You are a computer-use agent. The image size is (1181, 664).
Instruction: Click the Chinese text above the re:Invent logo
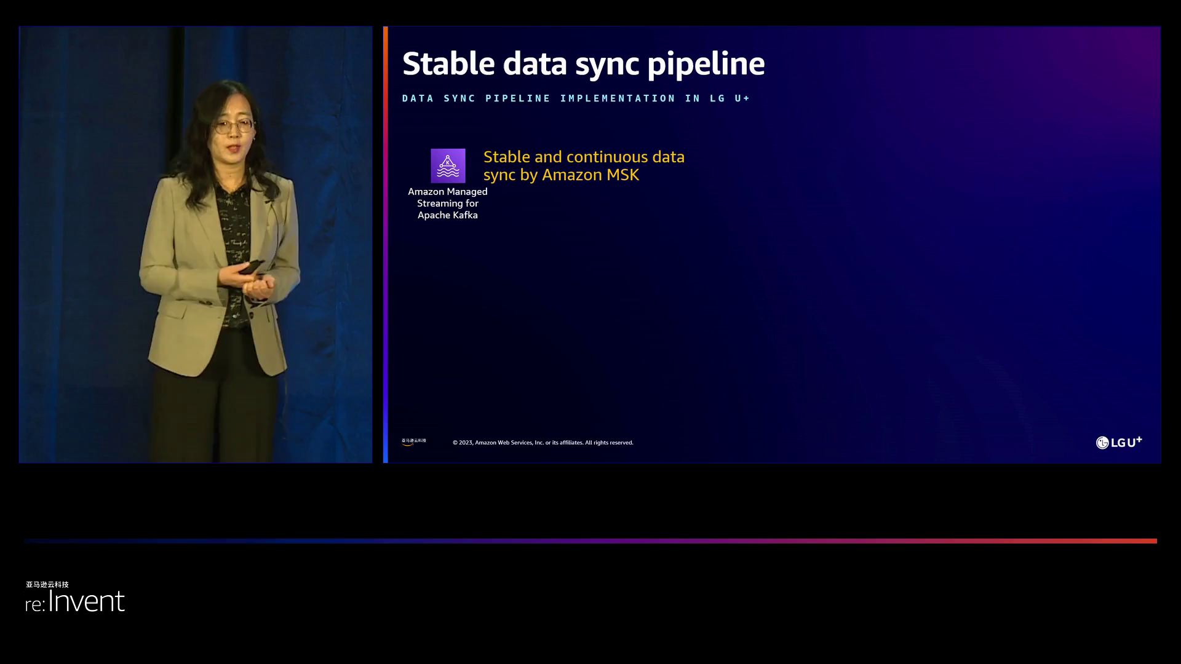(x=47, y=585)
